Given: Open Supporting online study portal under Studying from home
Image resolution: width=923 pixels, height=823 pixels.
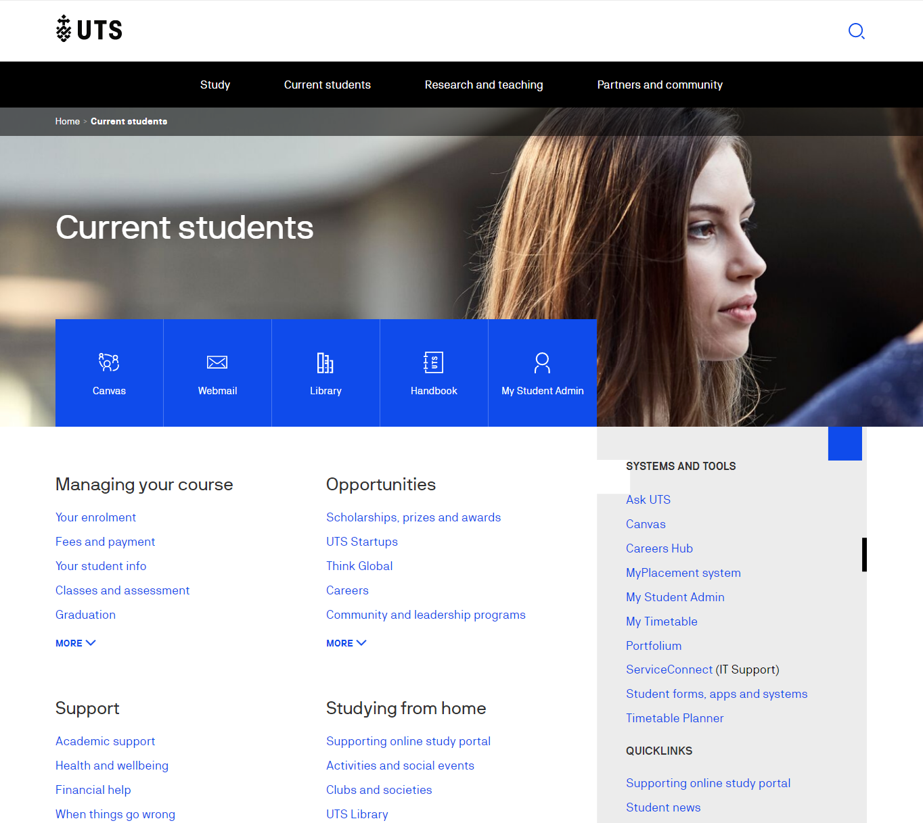Looking at the screenshot, I should [408, 741].
